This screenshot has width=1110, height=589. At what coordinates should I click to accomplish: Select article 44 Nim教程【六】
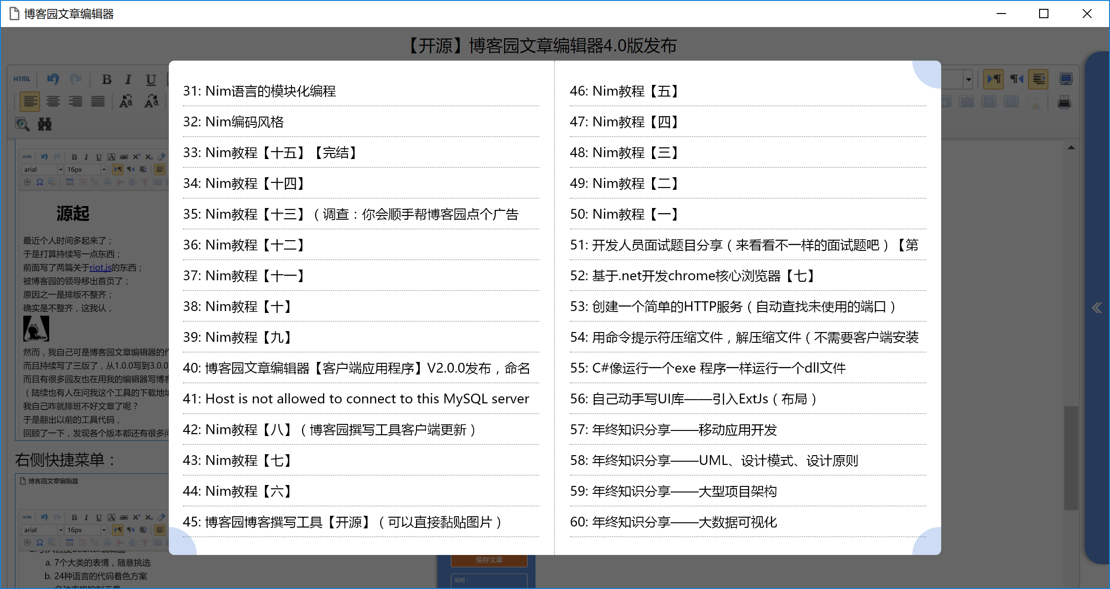click(x=361, y=491)
